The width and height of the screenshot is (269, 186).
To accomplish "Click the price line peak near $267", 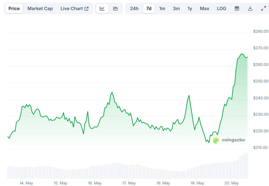I will point(242,54).
